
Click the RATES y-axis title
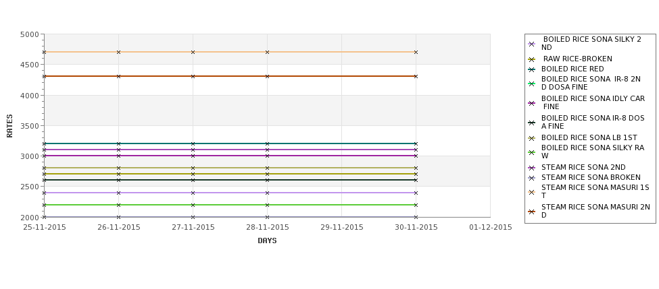pos(9,126)
